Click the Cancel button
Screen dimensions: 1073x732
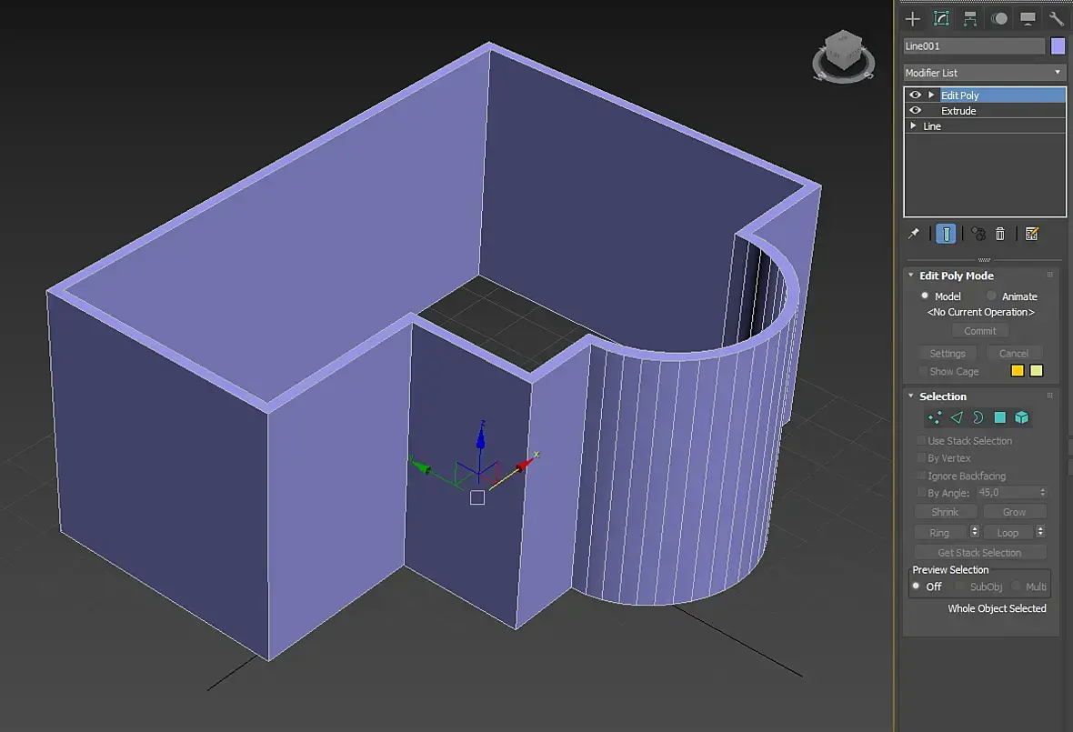(1014, 353)
